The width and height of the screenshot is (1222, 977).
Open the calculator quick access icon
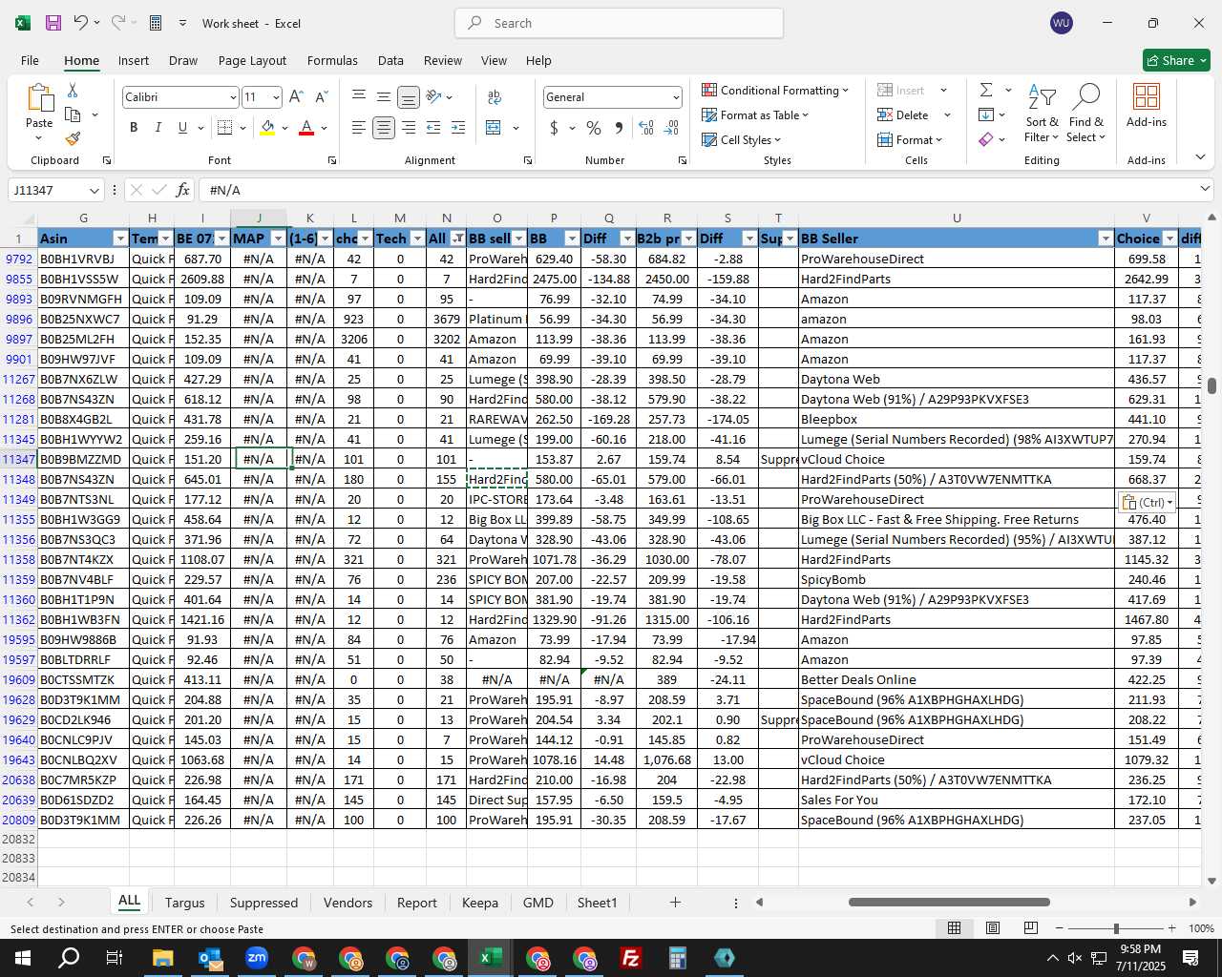pos(156,23)
